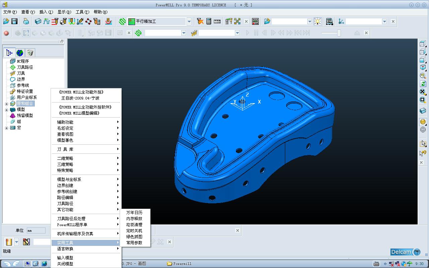The image size is (429, 268).
Task: Click the pause simulation button
Action: 256,33
